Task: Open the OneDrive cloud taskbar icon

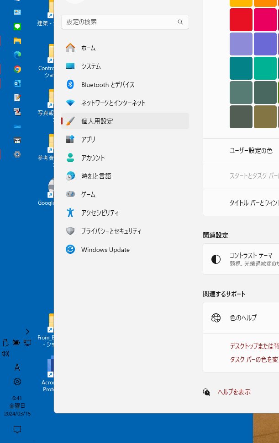Action: (17, 126)
